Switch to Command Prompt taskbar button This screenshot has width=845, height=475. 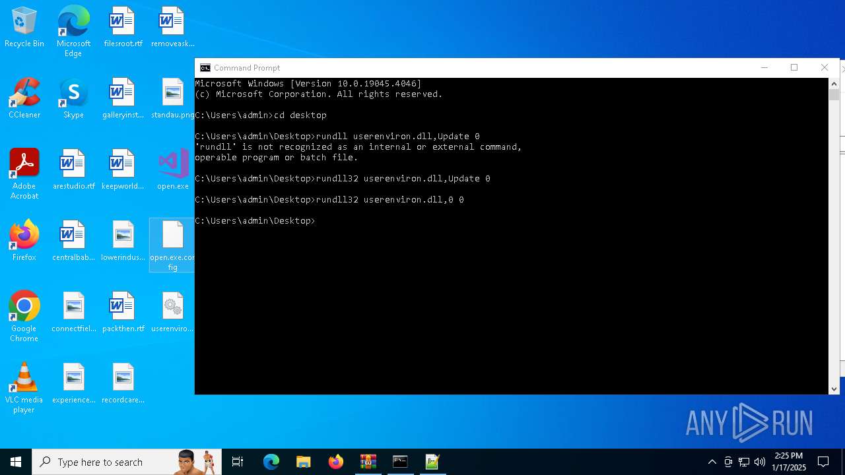click(400, 462)
